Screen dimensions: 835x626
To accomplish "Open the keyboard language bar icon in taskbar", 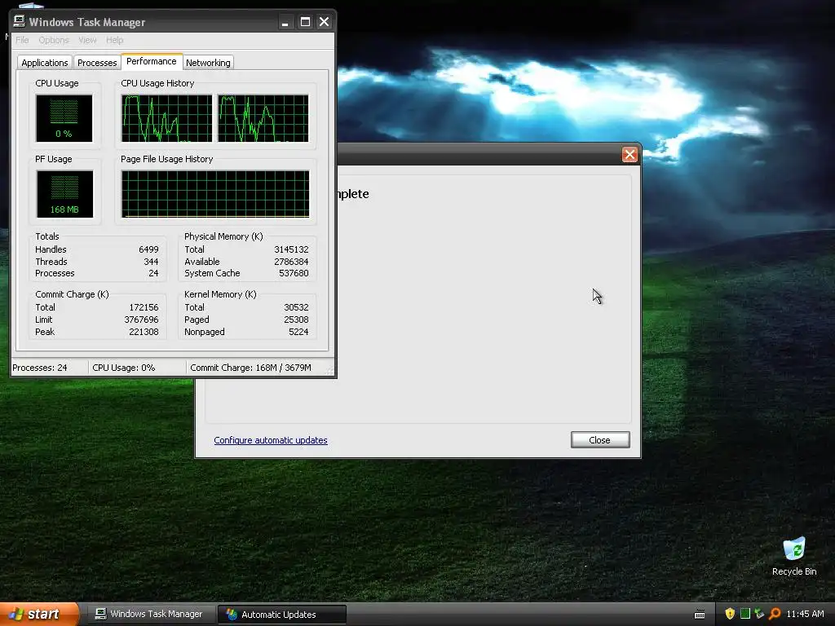I will pos(700,615).
